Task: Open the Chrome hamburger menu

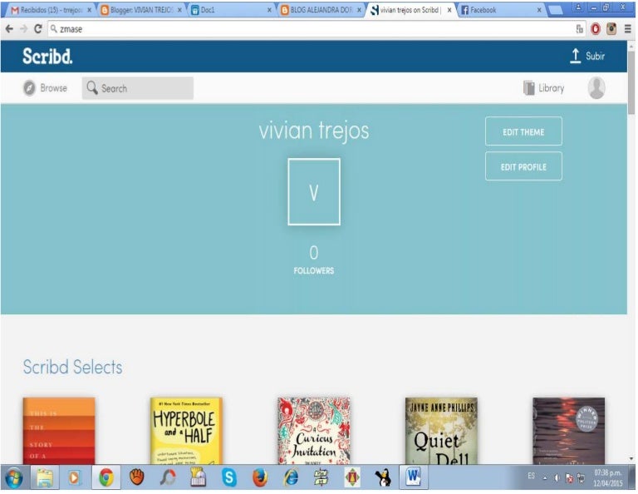Action: click(628, 29)
